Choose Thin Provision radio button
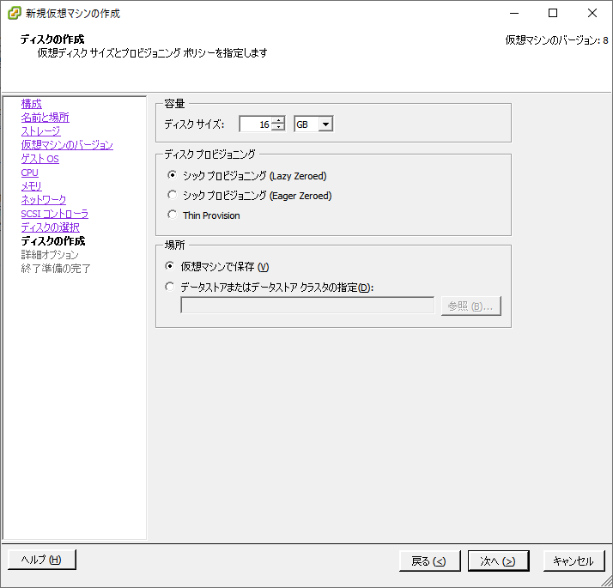The image size is (613, 588). (x=172, y=215)
